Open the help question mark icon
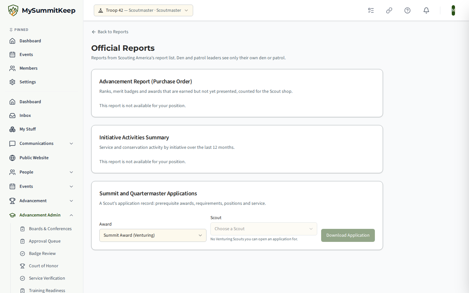The width and height of the screenshot is (469, 293). [x=407, y=10]
